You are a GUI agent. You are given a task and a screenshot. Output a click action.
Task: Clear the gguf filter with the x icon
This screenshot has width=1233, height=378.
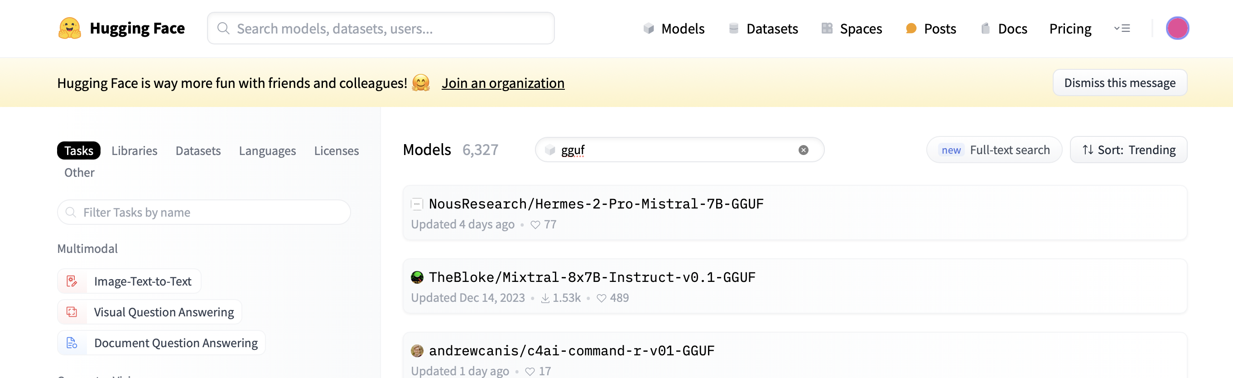pyautogui.click(x=803, y=150)
